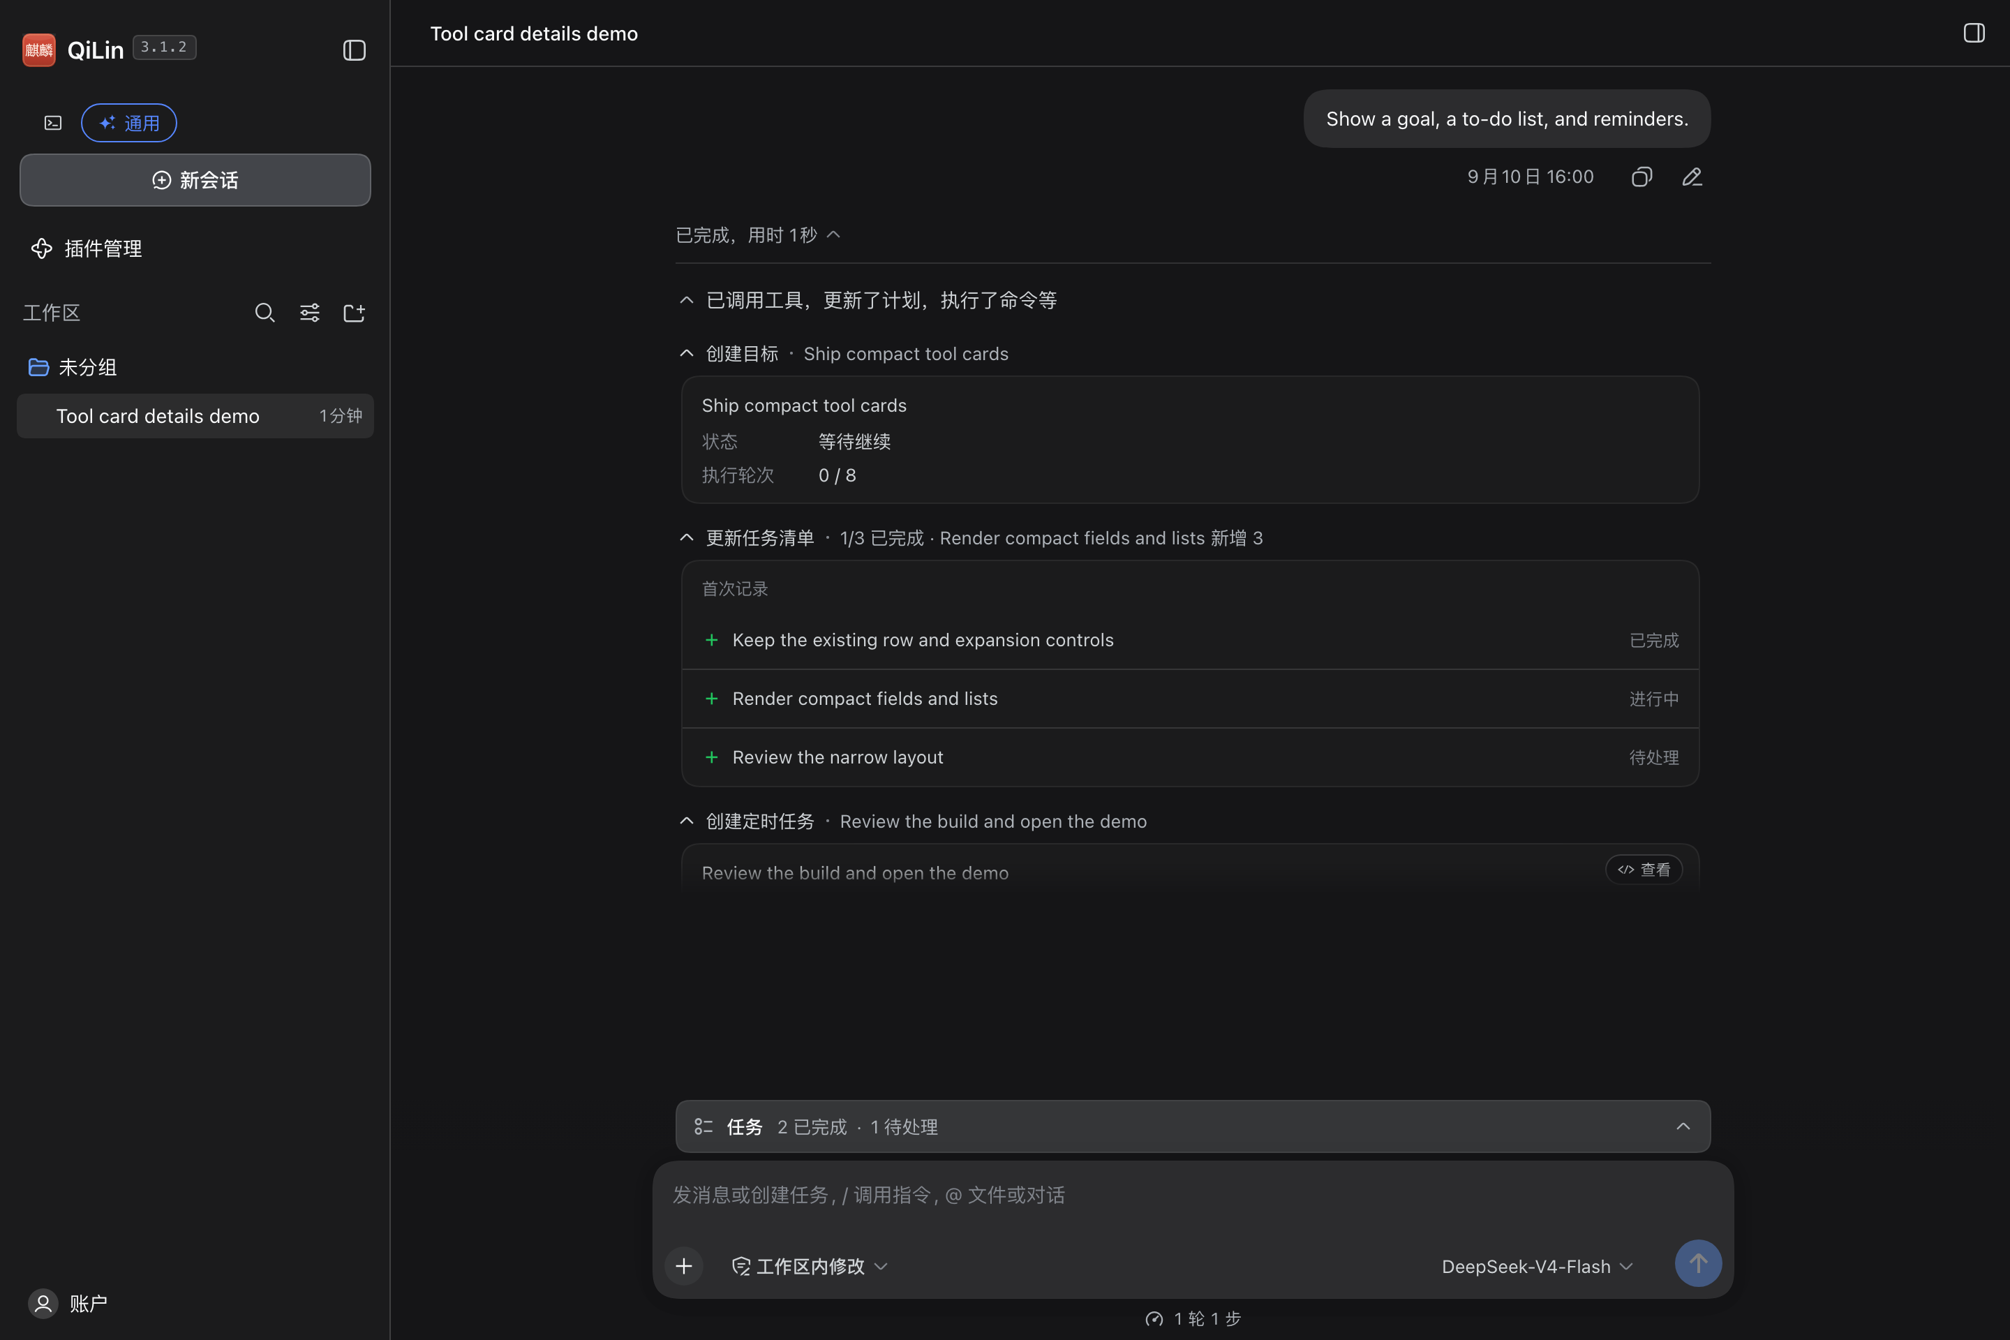Copy the user message
2010x1340 pixels.
click(x=1641, y=177)
